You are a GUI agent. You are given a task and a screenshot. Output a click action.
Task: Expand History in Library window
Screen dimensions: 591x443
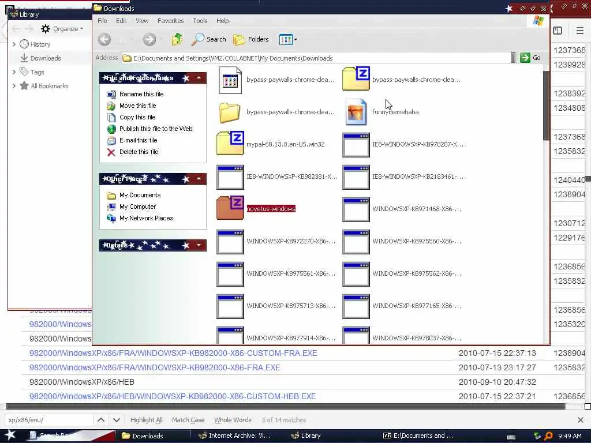14,44
